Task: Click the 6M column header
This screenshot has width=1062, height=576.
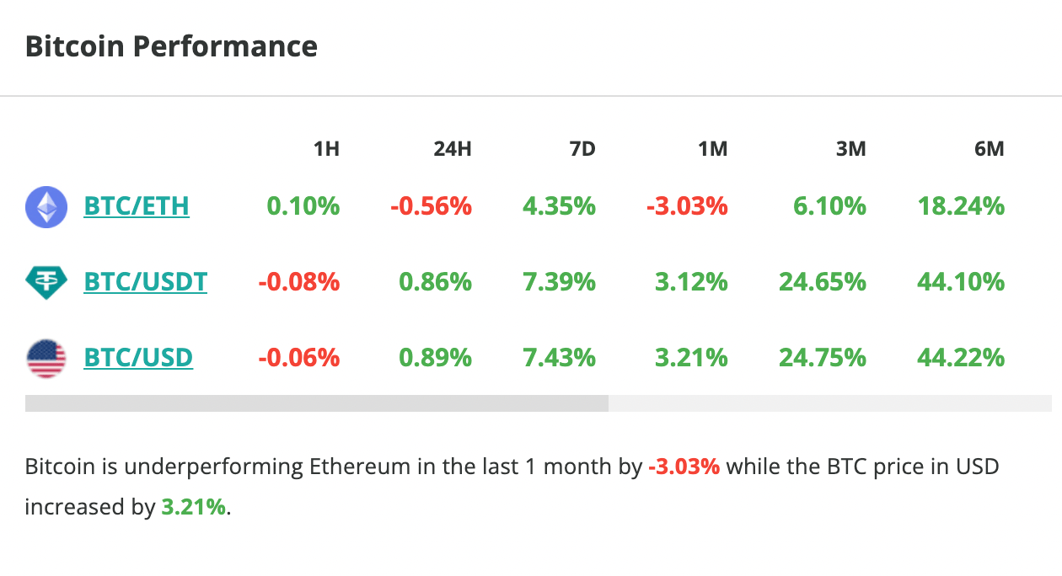Action: [989, 148]
